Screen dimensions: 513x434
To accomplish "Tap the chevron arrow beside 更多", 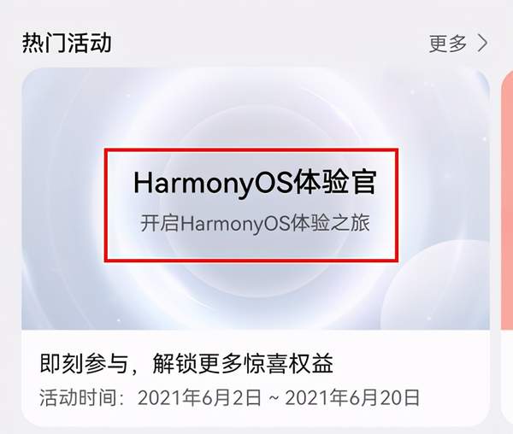I will coord(482,43).
